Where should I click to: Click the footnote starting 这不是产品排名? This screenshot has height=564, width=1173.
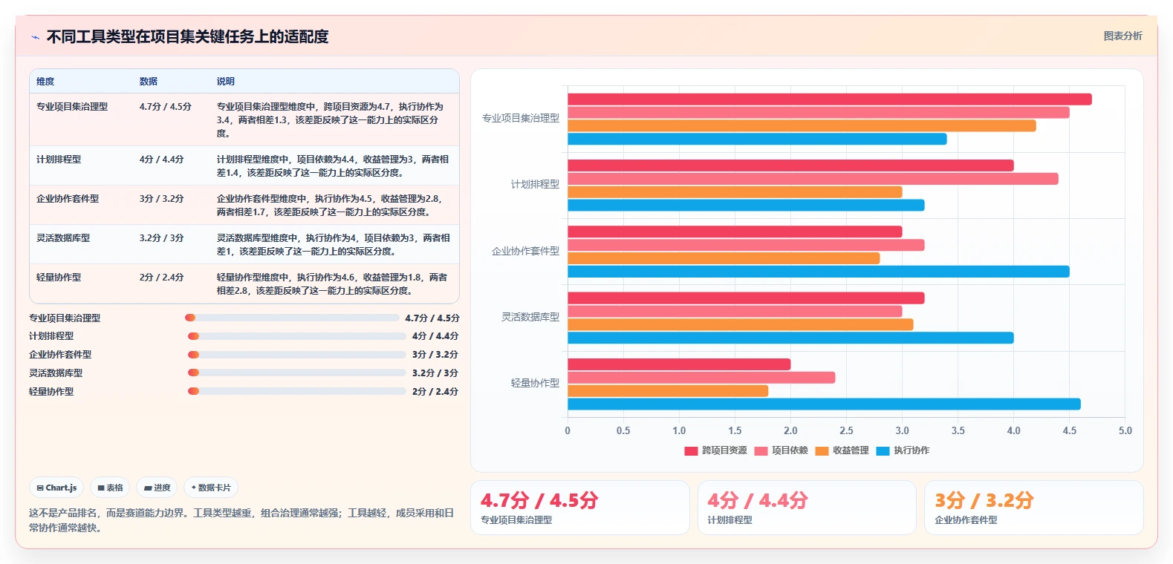tap(241, 520)
